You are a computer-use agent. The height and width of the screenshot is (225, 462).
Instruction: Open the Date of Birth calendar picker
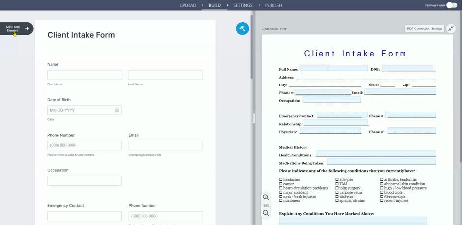point(117,110)
